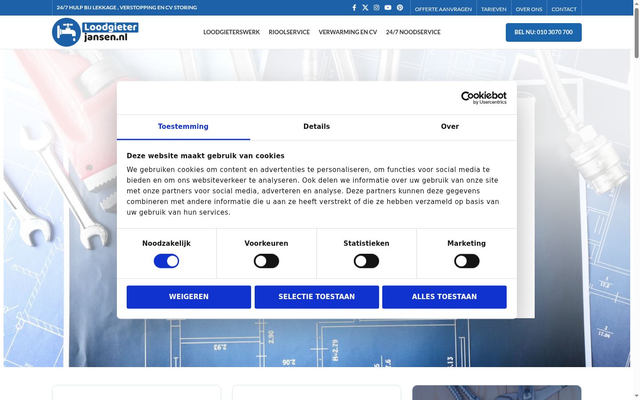
Task: Click the Loodgieter Jansen logo
Action: [95, 32]
